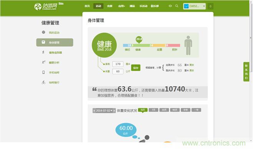Select the 30天 range tab
The height and width of the screenshot is (149, 253).
coord(164,110)
